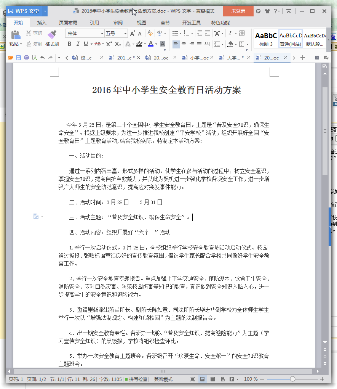Save the document with the disk icon
The image size is (337, 389).
coord(19,58)
